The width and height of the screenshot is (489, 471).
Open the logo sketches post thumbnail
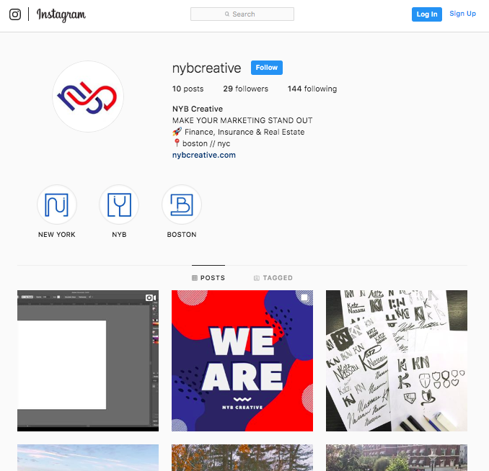coord(397,361)
